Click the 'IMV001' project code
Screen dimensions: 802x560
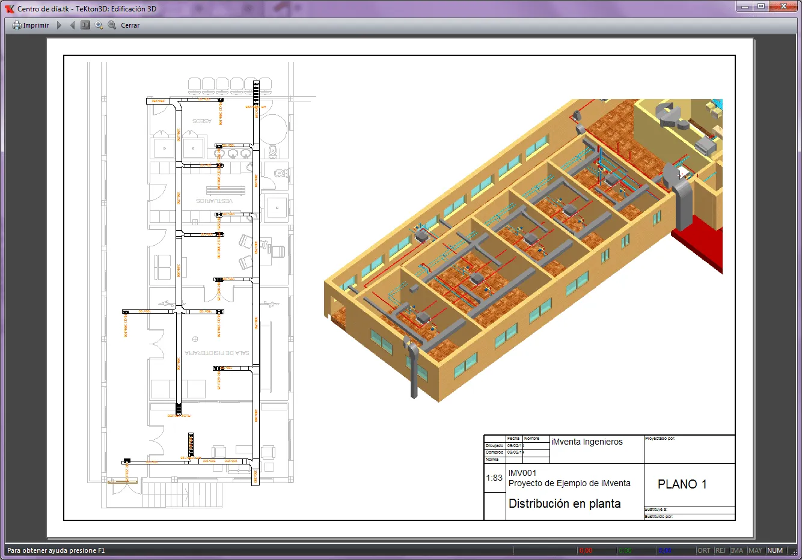click(x=522, y=473)
